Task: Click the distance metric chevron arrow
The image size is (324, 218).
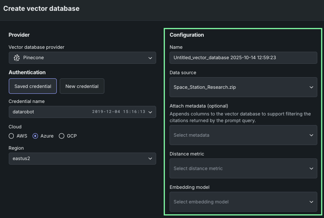Action: pyautogui.click(x=311, y=168)
